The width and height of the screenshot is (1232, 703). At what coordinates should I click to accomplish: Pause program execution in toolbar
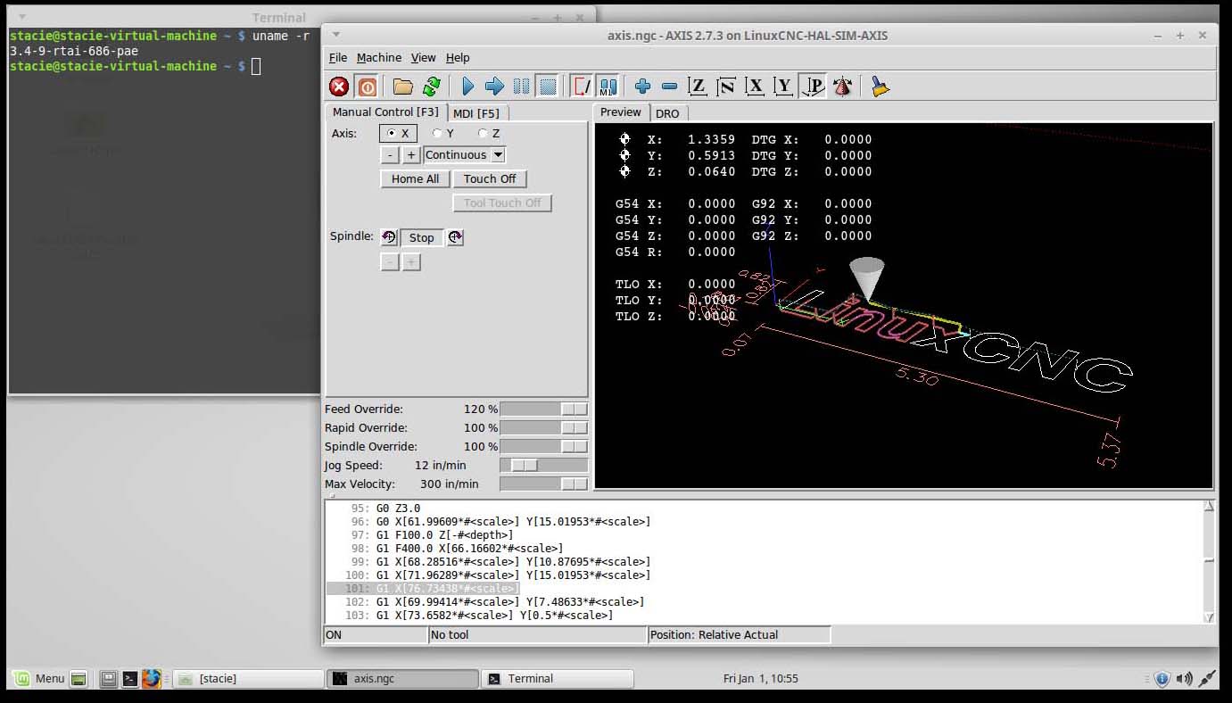click(x=521, y=87)
